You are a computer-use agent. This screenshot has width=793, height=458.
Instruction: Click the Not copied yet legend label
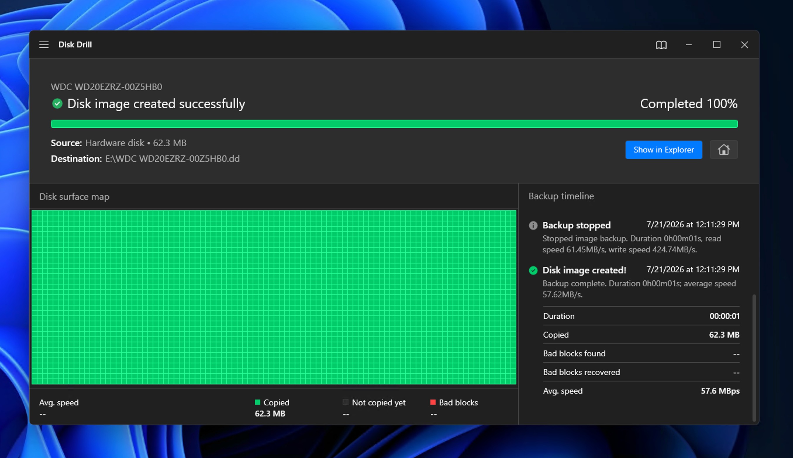click(379, 403)
